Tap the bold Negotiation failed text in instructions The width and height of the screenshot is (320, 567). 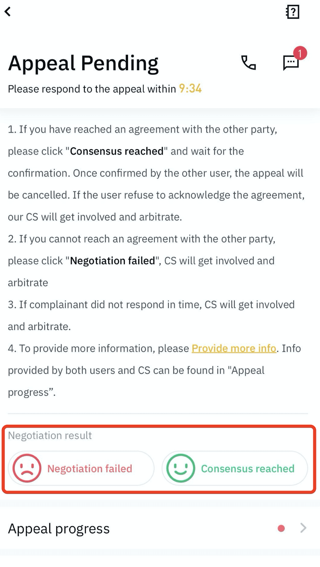113,261
